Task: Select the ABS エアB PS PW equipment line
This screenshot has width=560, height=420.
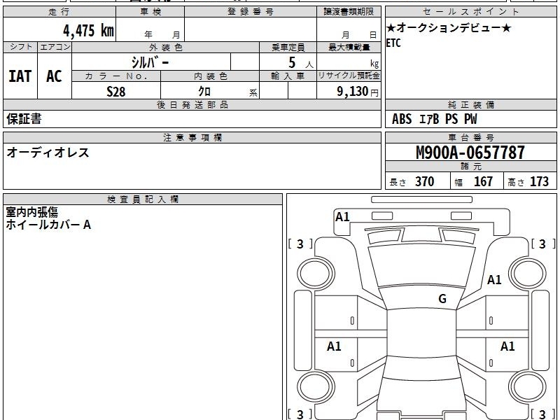Action: click(434, 119)
